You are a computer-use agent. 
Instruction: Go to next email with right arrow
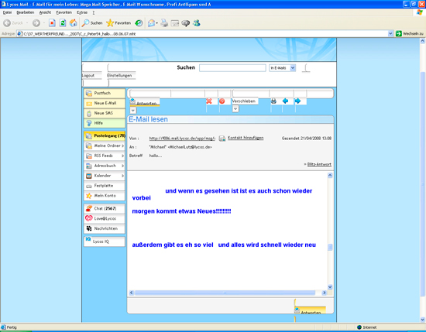[297, 101]
